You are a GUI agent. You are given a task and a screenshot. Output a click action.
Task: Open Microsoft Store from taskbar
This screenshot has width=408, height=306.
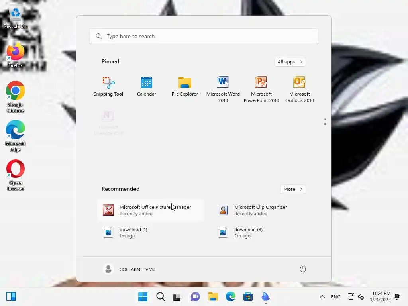click(x=248, y=296)
